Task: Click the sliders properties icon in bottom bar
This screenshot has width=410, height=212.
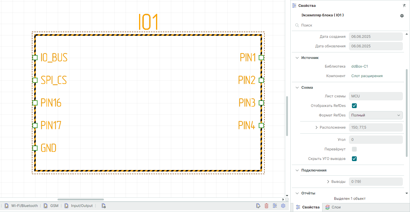Action: coord(275,206)
